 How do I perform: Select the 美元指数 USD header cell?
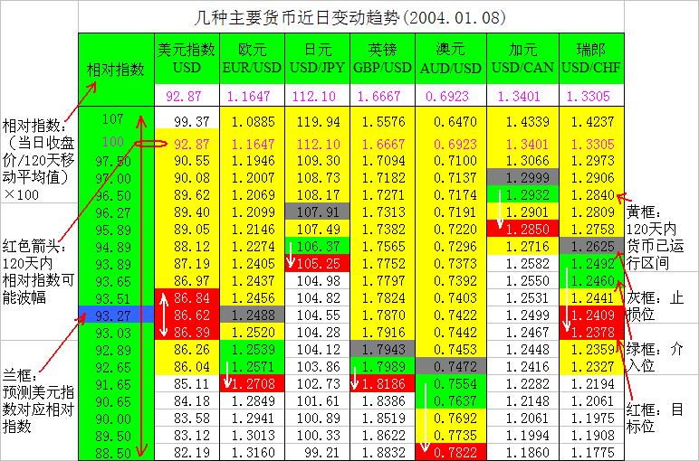click(187, 58)
